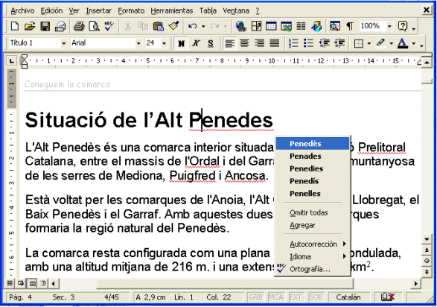The image size is (437, 307).
Task: Open print preview with the magnifier page icon
Action: [95, 27]
